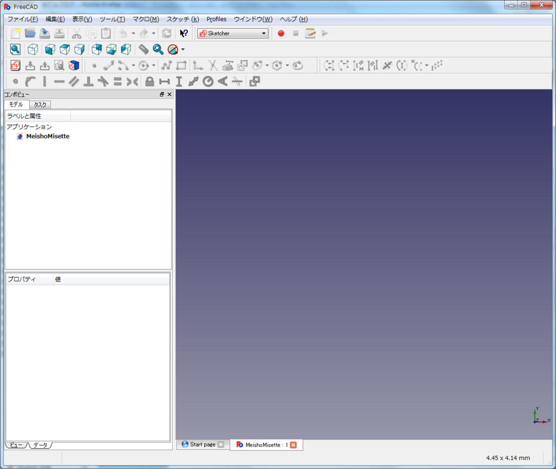This screenshot has height=469, width=556.
Task: Select the Fillet tool
Action: (x=198, y=66)
